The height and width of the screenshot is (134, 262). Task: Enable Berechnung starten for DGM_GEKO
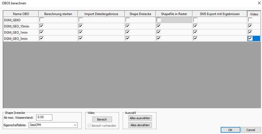coord(41,20)
